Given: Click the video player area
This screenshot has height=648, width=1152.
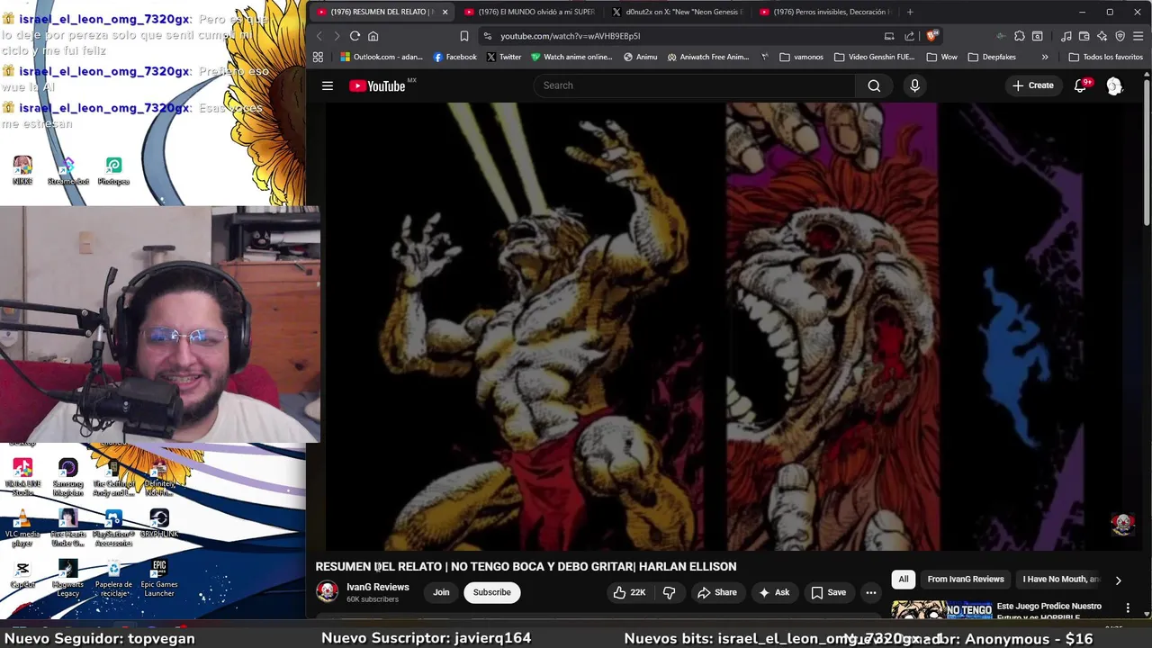Looking at the screenshot, I should pos(724,326).
